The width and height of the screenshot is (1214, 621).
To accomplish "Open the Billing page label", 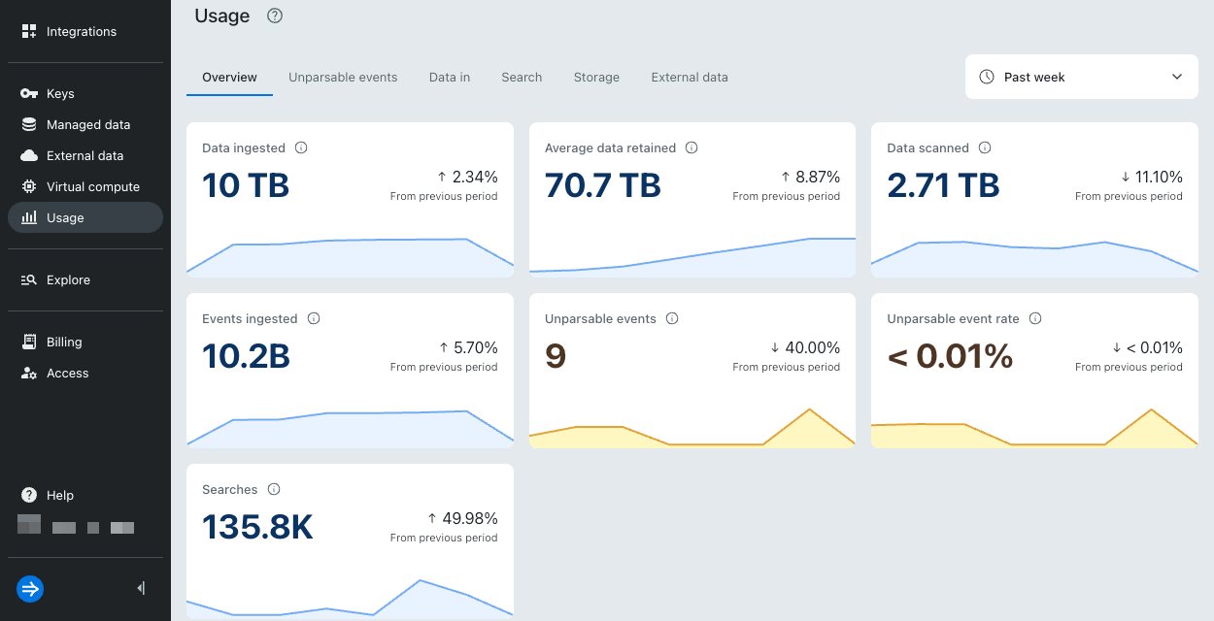I will [x=64, y=342].
